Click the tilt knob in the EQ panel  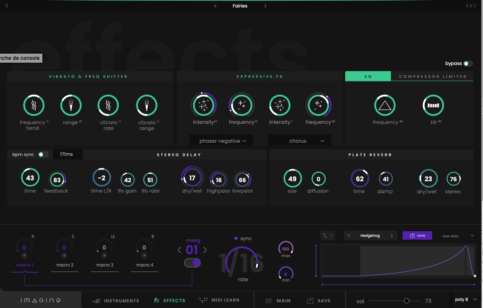(x=433, y=105)
